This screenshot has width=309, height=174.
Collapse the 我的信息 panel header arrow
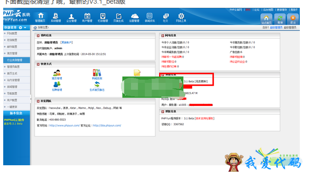coord(38,35)
